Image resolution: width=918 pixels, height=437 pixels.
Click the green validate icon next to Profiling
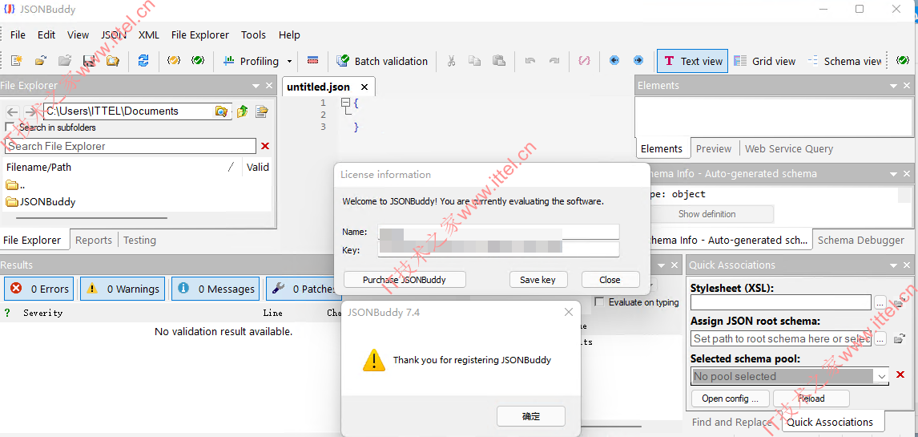pyautogui.click(x=198, y=61)
